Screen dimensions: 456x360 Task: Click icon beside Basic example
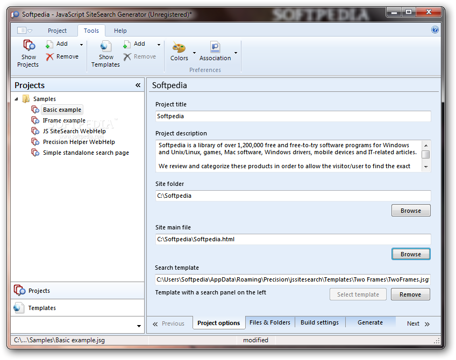pos(35,110)
